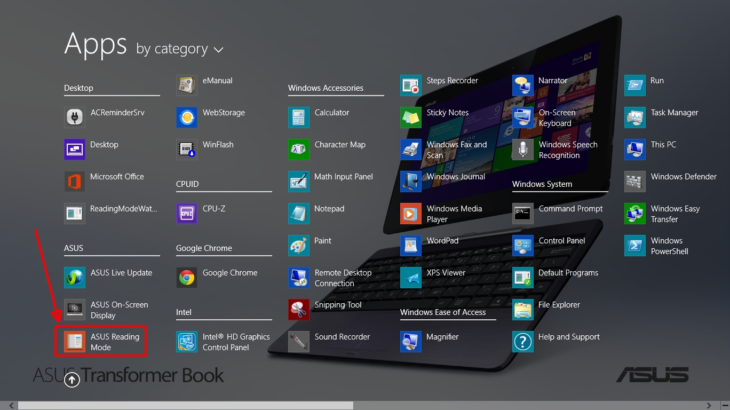Open the ReadingModeWat... app icon
Screen dimensions: 730x410
point(75,214)
